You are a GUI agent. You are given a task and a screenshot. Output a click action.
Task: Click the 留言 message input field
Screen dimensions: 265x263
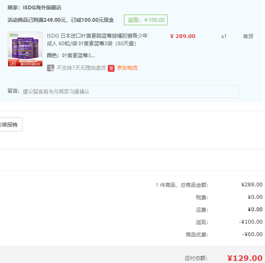(130, 92)
